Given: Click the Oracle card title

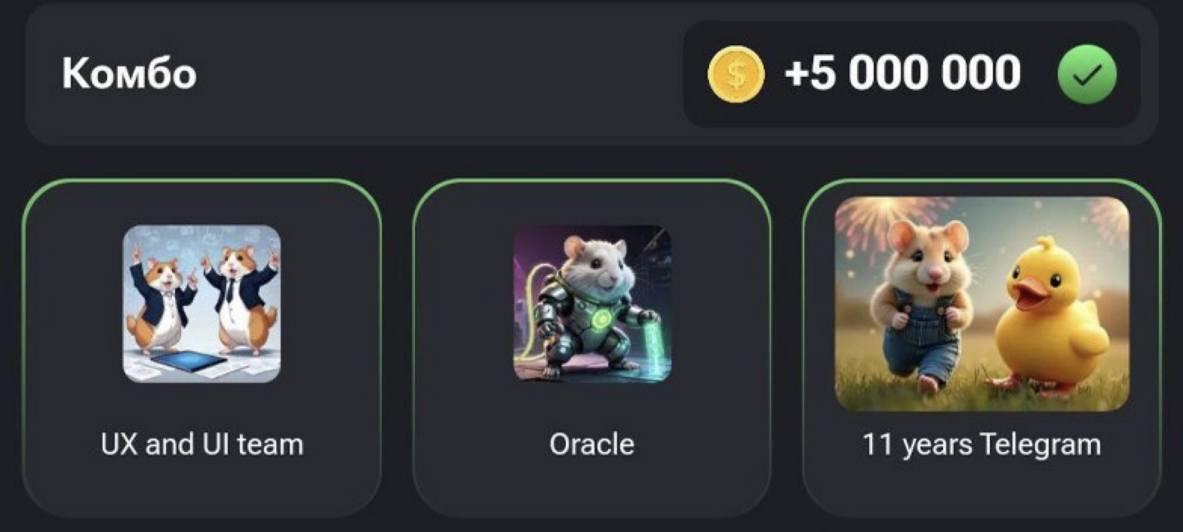Looking at the screenshot, I should [x=592, y=444].
